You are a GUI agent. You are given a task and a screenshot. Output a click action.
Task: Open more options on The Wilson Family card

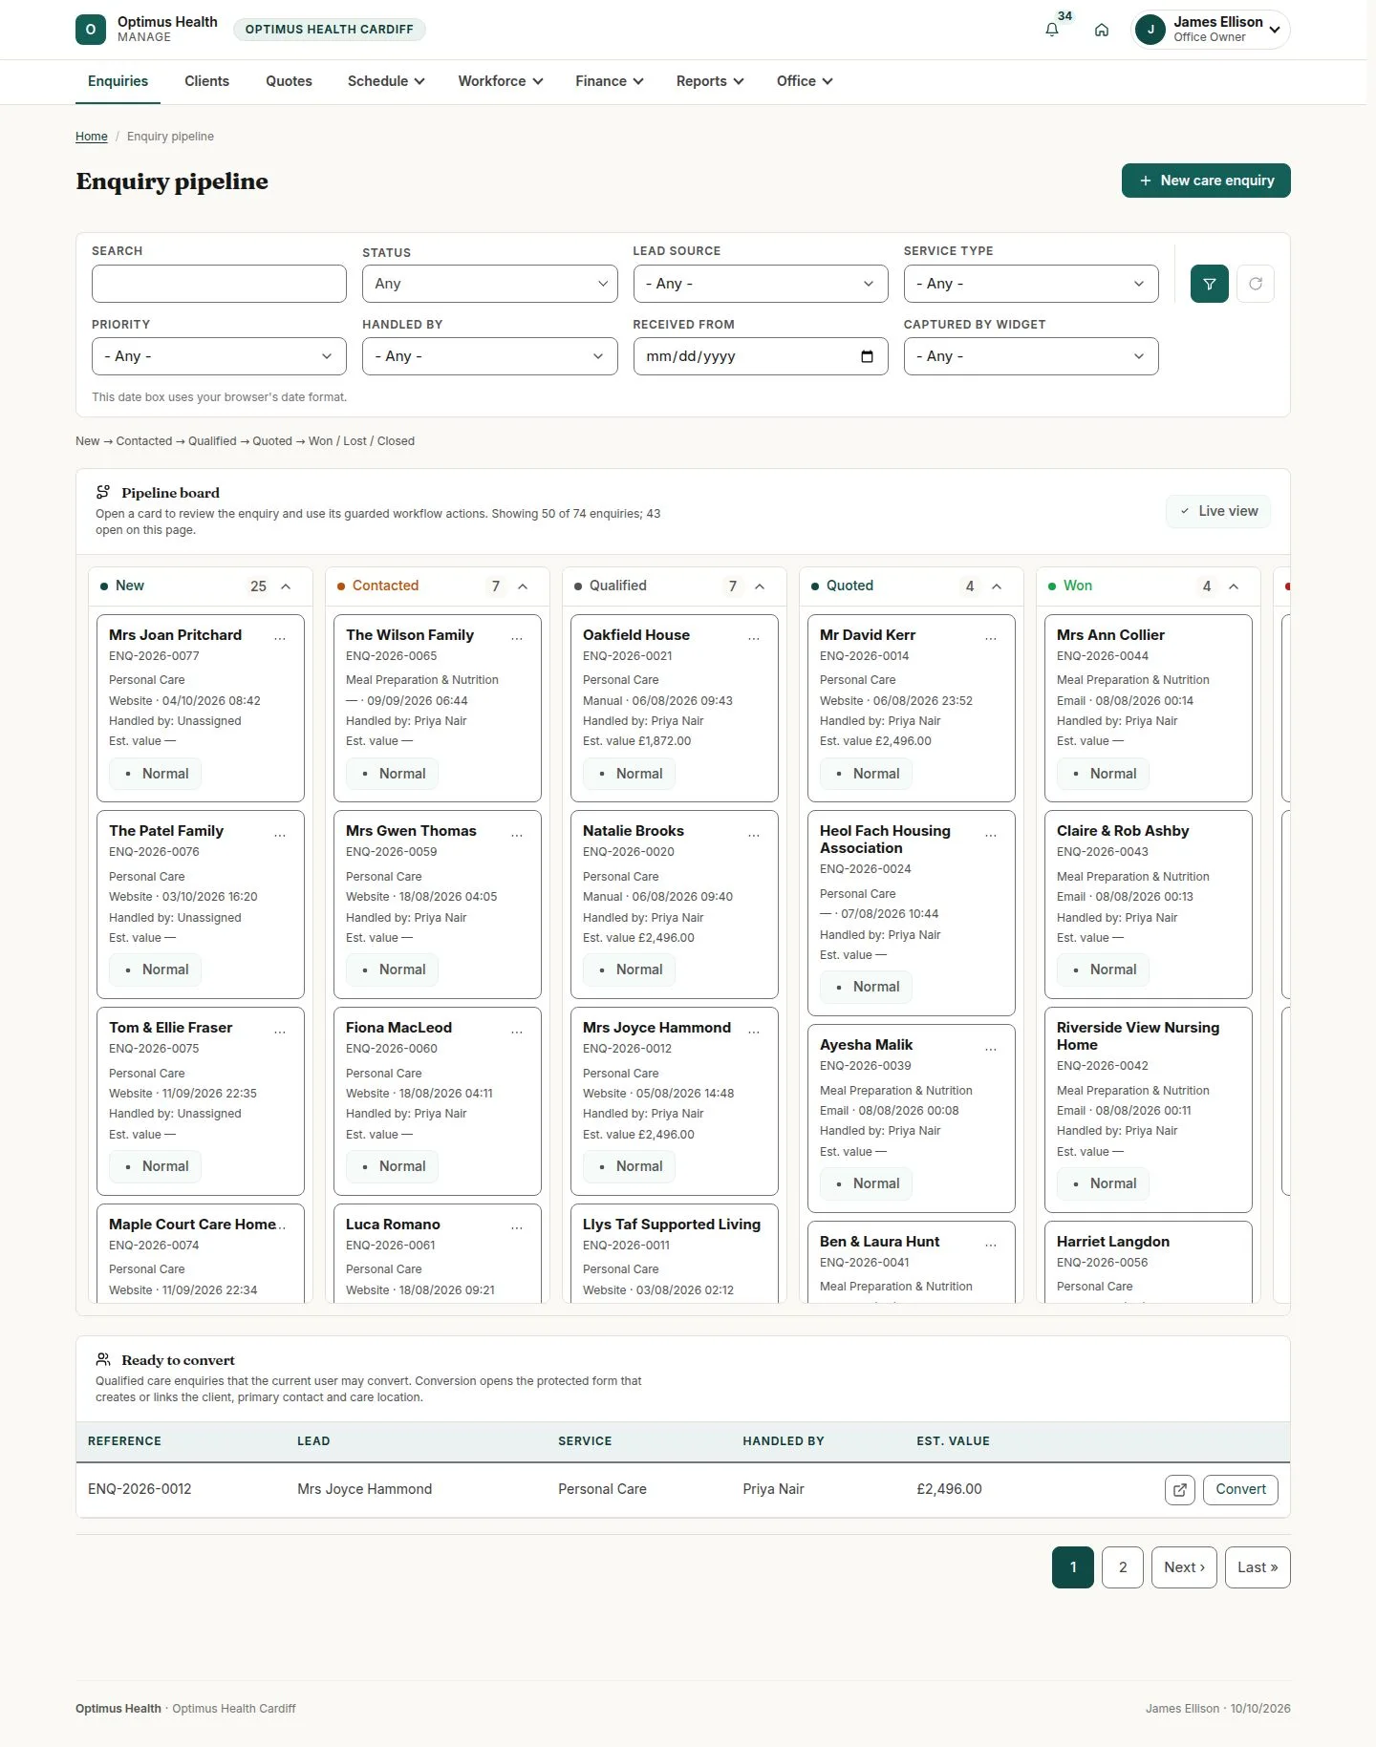517,638
